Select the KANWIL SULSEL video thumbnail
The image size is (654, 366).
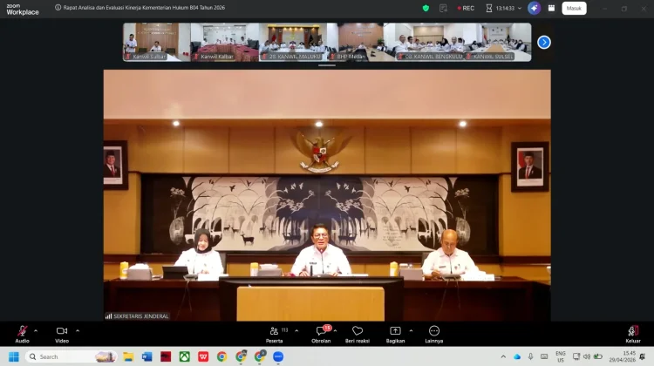click(x=497, y=42)
